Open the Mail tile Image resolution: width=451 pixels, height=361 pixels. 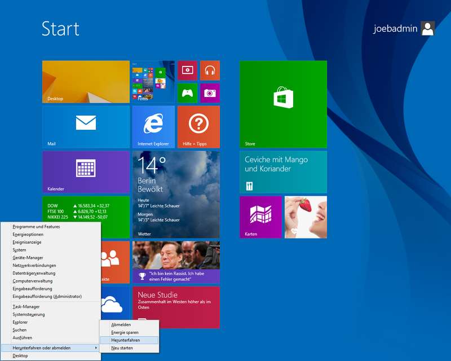click(x=86, y=126)
